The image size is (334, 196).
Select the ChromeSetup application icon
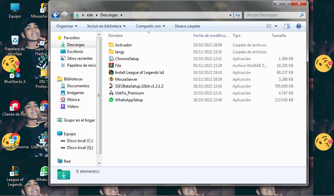pos(111,59)
